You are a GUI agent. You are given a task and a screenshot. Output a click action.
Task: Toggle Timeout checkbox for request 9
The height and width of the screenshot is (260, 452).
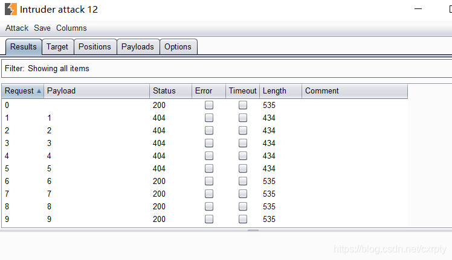[x=243, y=219]
